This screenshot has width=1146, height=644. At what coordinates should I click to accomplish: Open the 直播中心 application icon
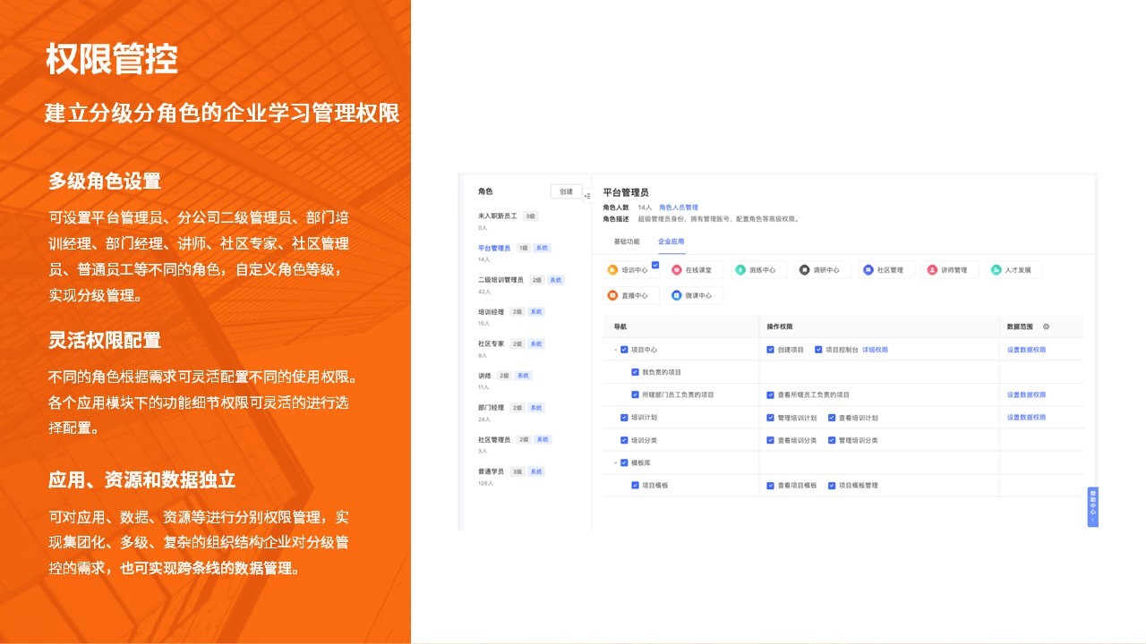pos(612,295)
